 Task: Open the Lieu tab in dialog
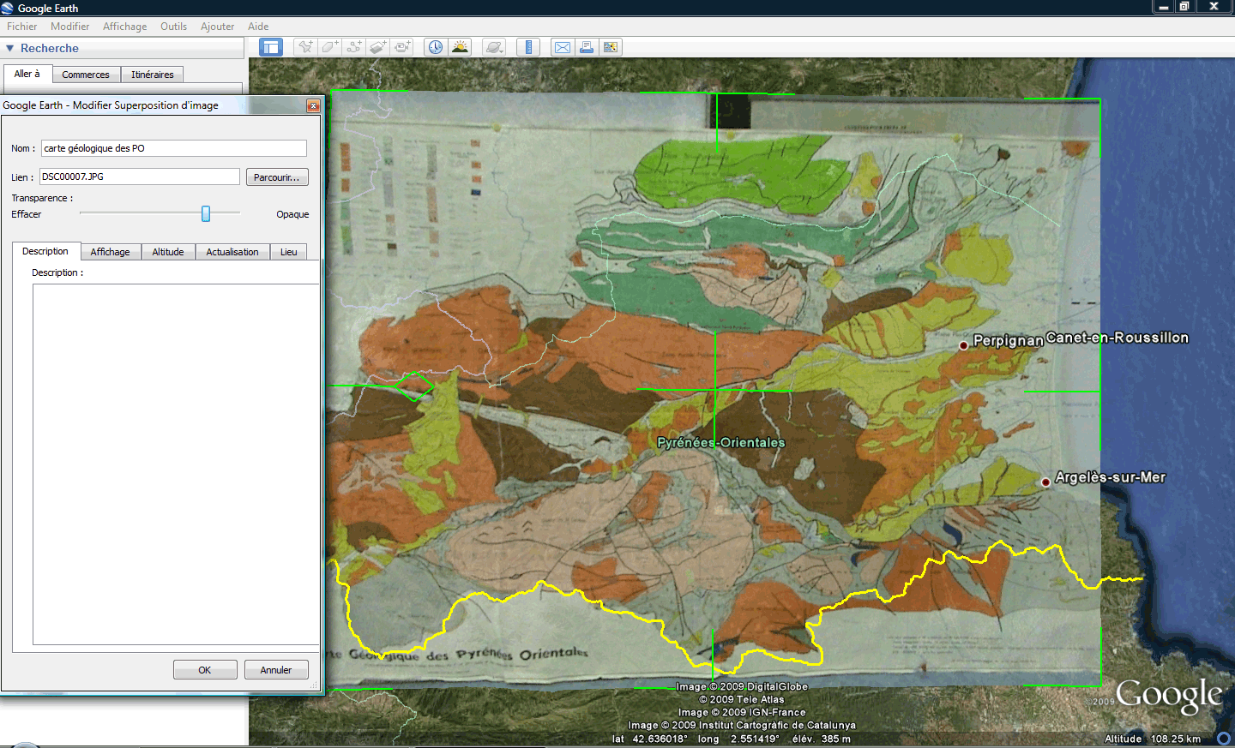pos(289,252)
